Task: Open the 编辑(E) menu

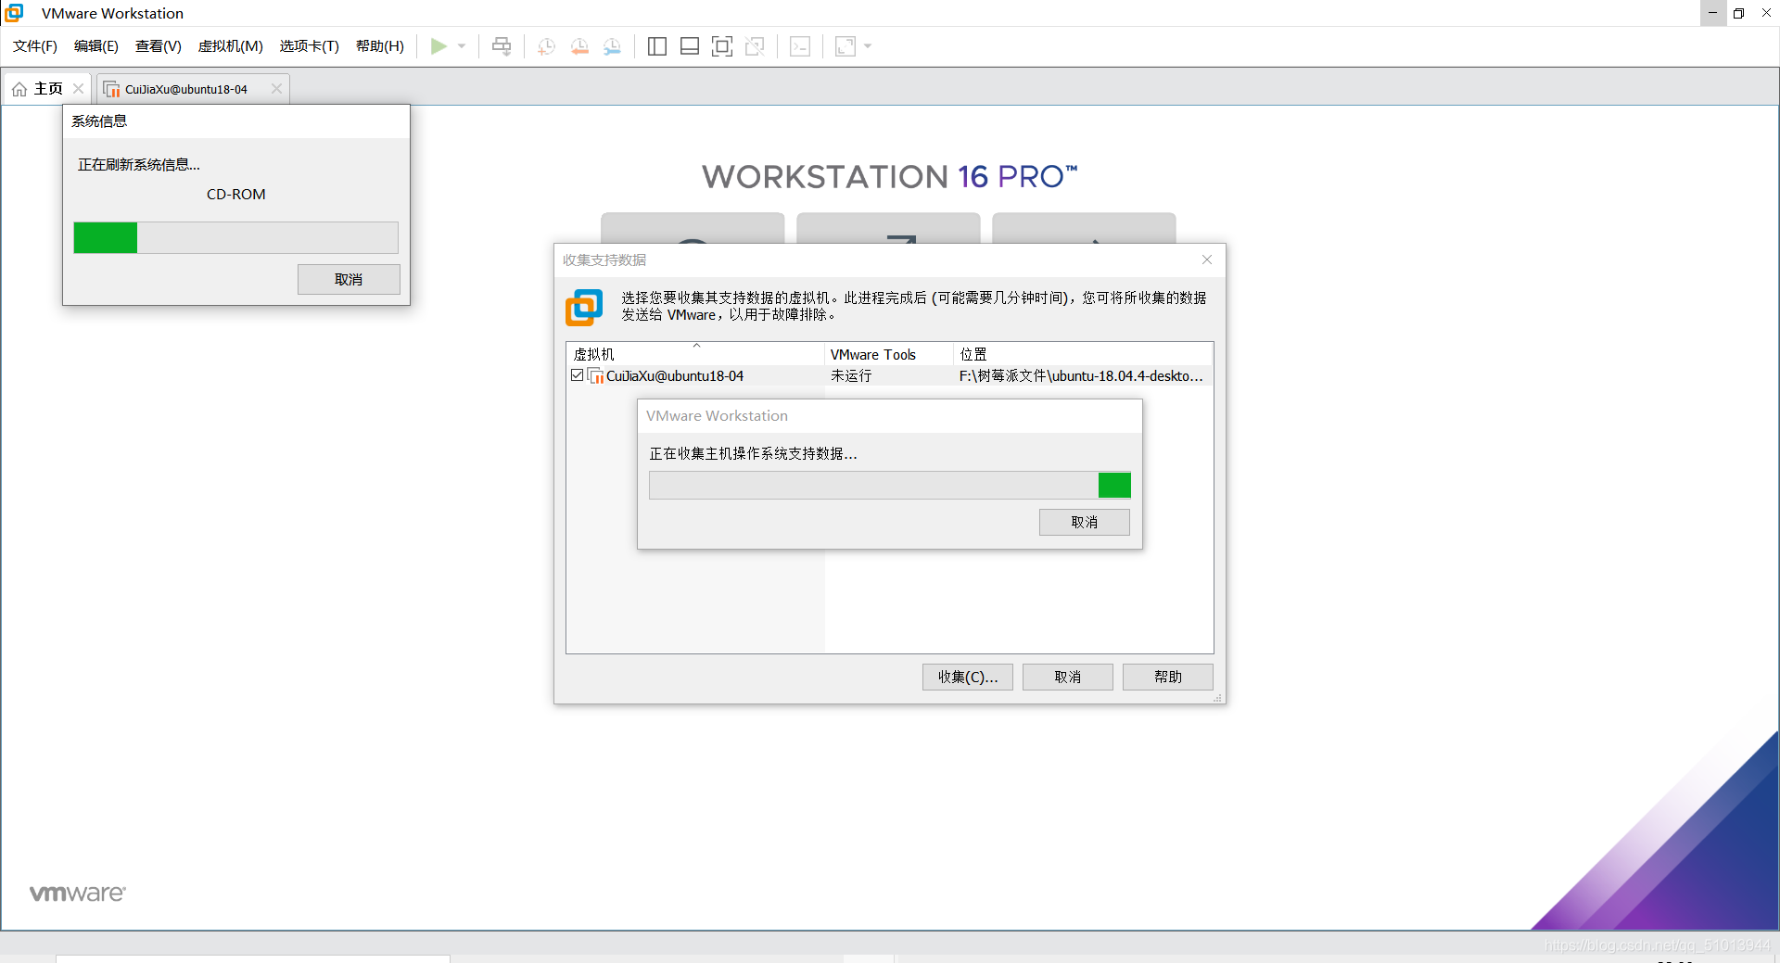Action: [x=96, y=46]
